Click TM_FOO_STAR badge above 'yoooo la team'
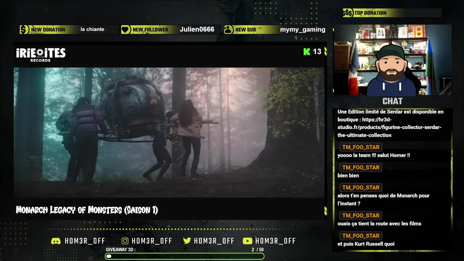The width and height of the screenshot is (464, 261). point(361,147)
